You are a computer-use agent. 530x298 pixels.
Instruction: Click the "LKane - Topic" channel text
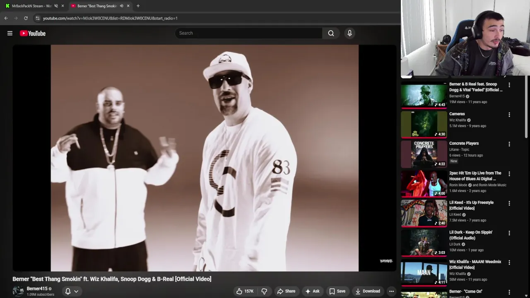(459, 149)
